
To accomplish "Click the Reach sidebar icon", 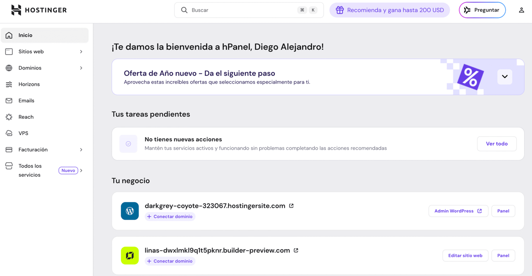I will 9,117.
